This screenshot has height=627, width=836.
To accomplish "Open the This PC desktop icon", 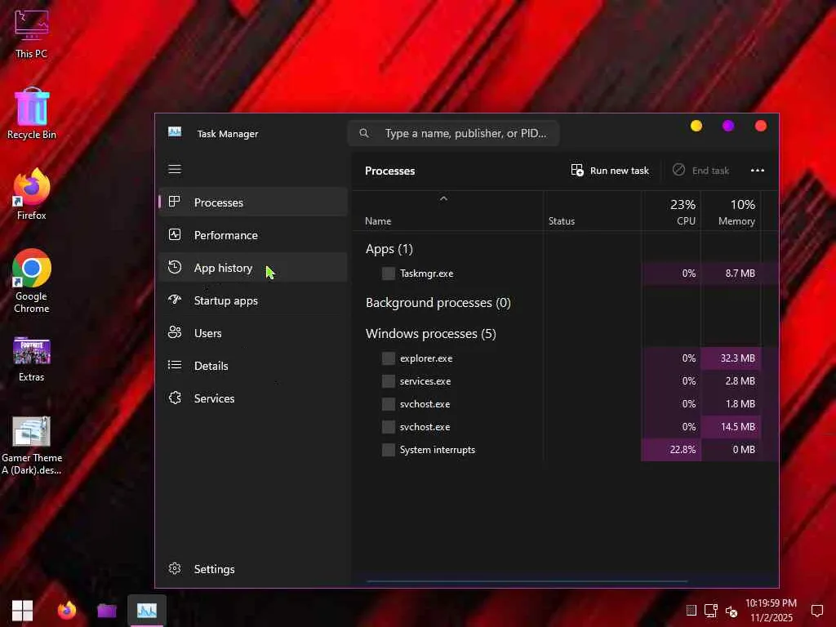I will pos(32,33).
